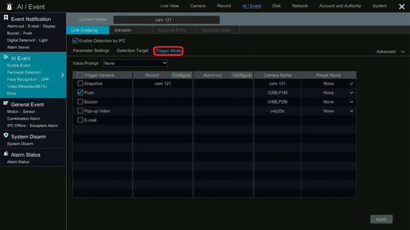Open preset dropdown for cam 121 row
Image resolution: width=410 pixels, height=230 pixels.
click(351, 84)
